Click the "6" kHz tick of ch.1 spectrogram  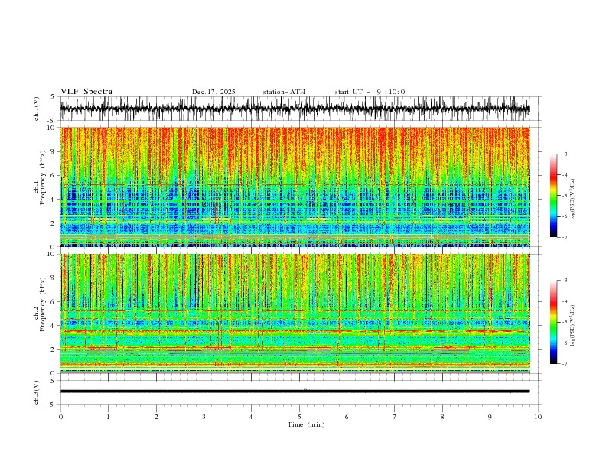point(53,175)
